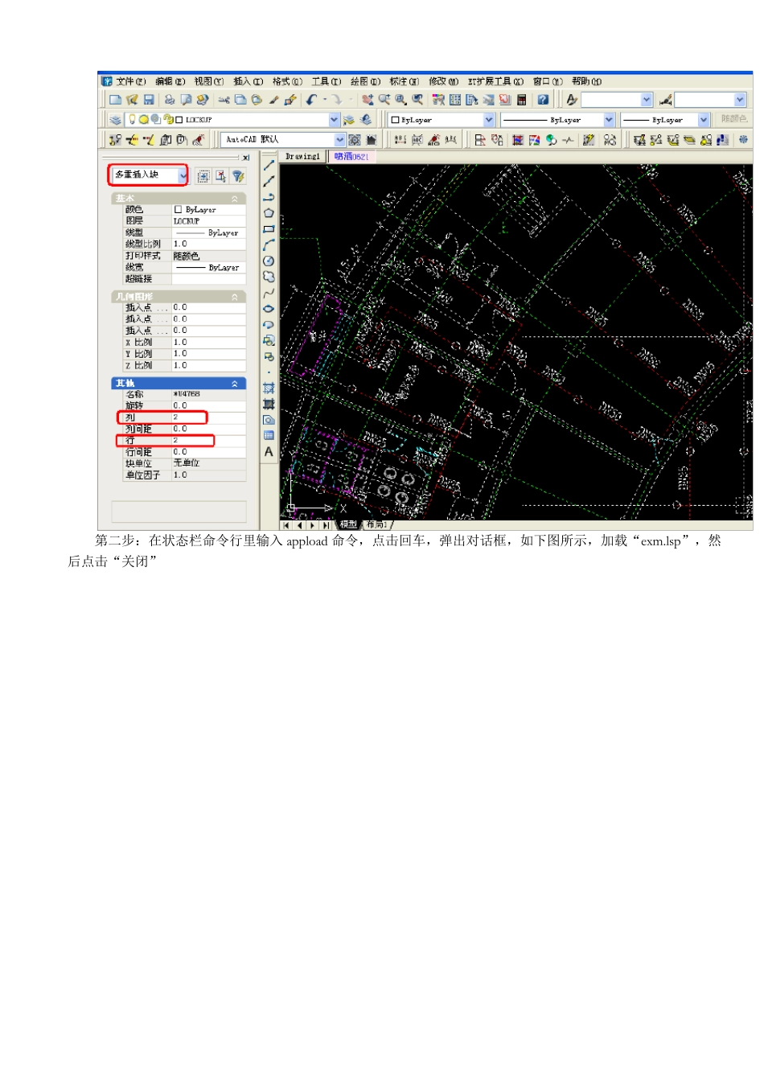Screen dimensions: 764x1081
Task: Click the Pan realtime hand icon
Action: coord(368,100)
